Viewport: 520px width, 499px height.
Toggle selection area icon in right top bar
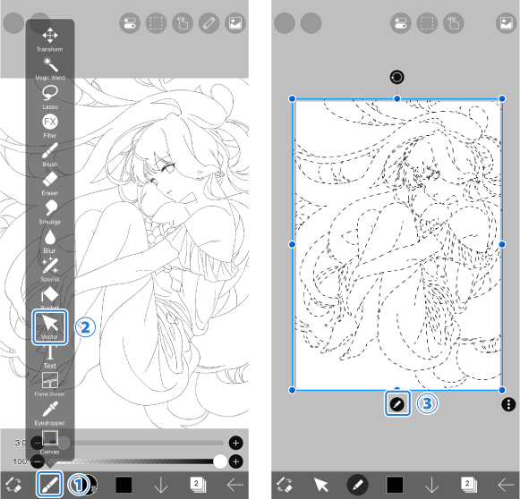pos(427,23)
